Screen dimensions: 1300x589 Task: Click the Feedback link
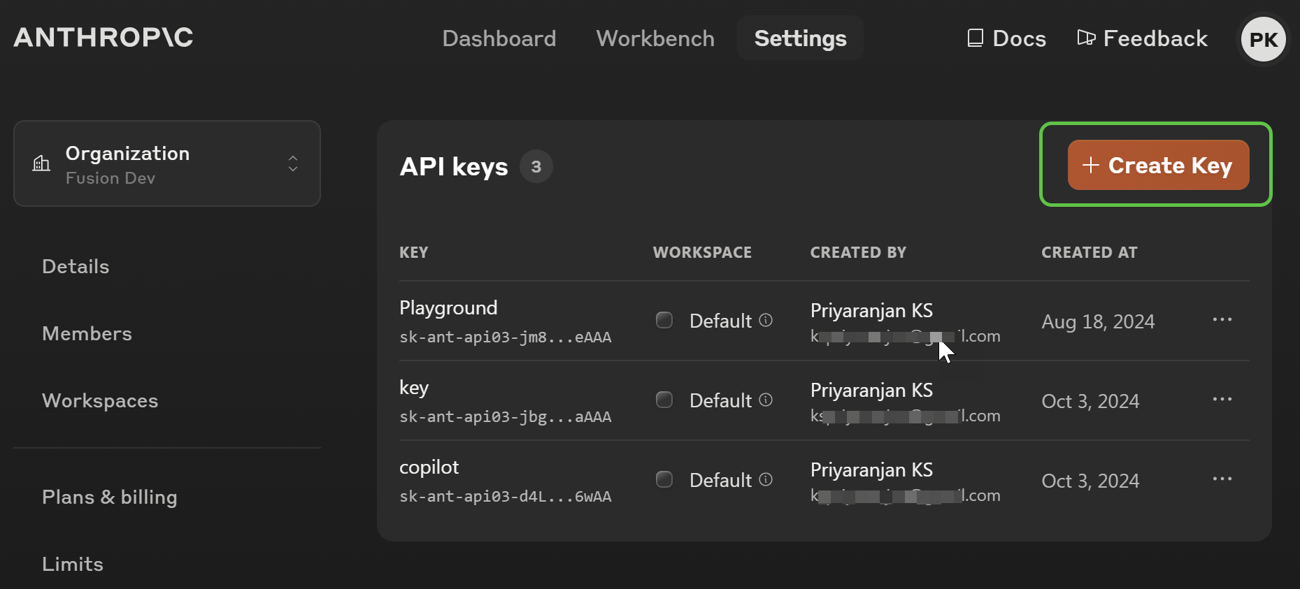pos(1143,38)
